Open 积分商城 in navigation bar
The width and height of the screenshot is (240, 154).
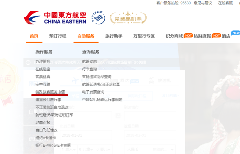[x=174, y=36]
